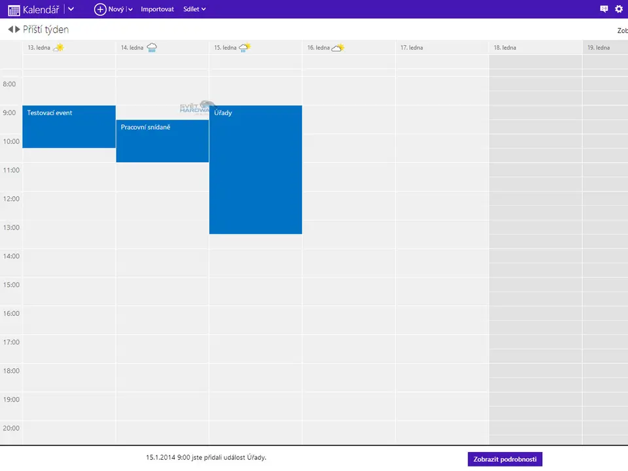Click Importovat in the top bar
Viewport: 628px width, 471px height.
[157, 9]
